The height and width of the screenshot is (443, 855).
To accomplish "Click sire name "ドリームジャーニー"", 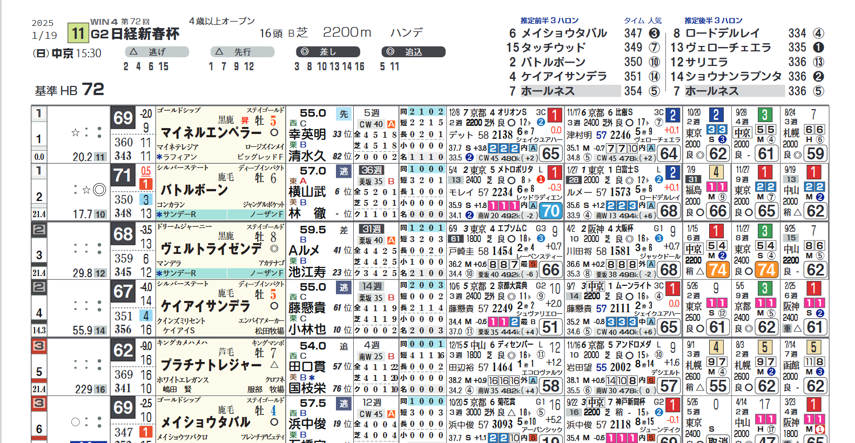I will (184, 227).
